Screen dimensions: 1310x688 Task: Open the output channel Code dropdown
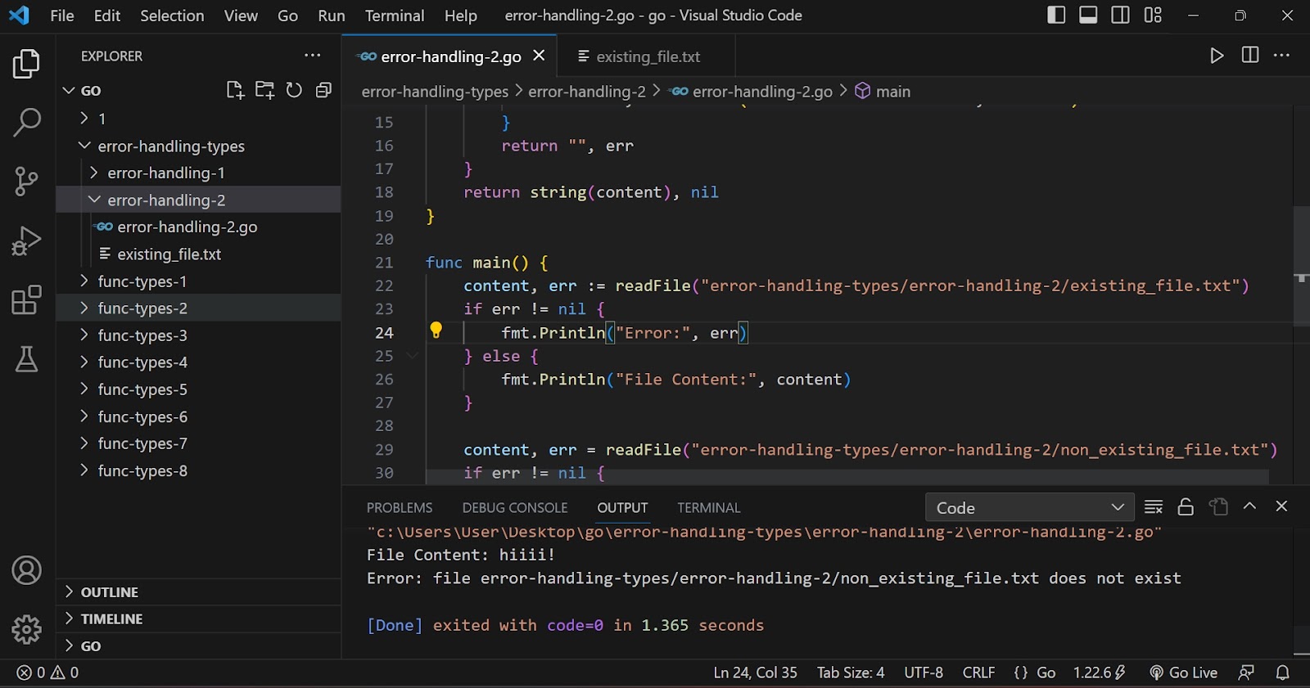coord(1030,507)
